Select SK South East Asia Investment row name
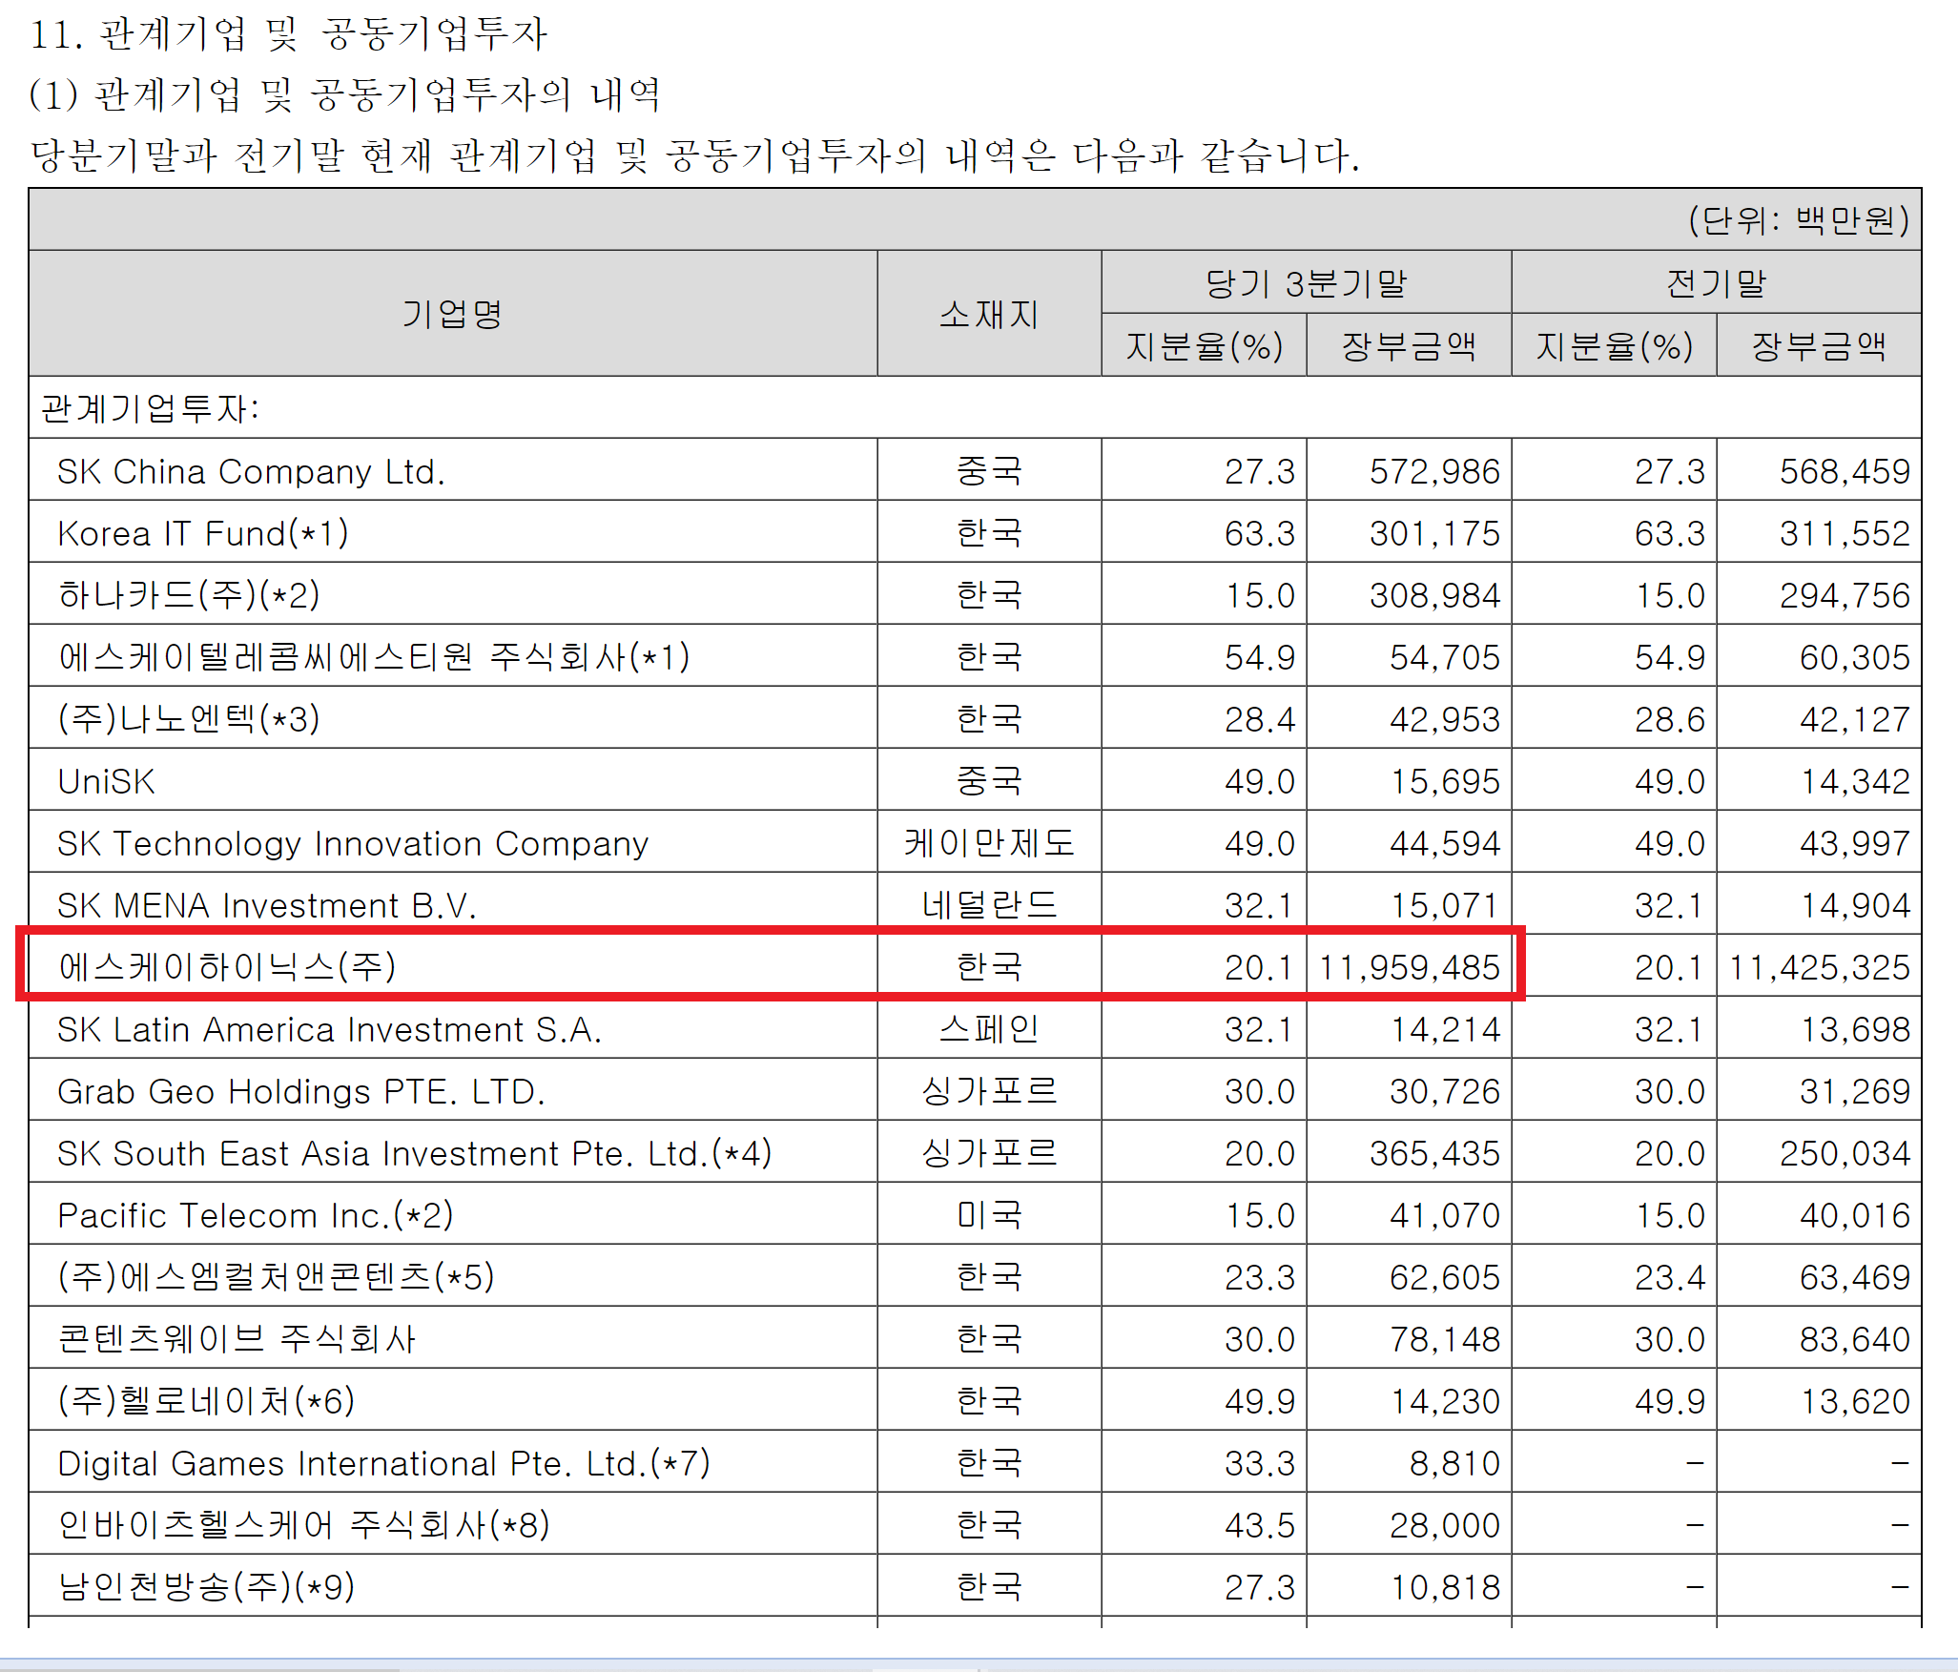 (x=415, y=1153)
